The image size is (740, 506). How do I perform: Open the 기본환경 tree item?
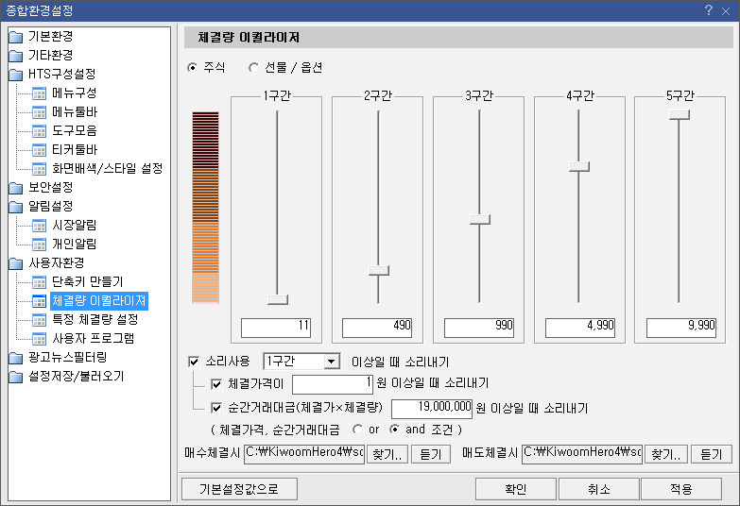point(50,36)
